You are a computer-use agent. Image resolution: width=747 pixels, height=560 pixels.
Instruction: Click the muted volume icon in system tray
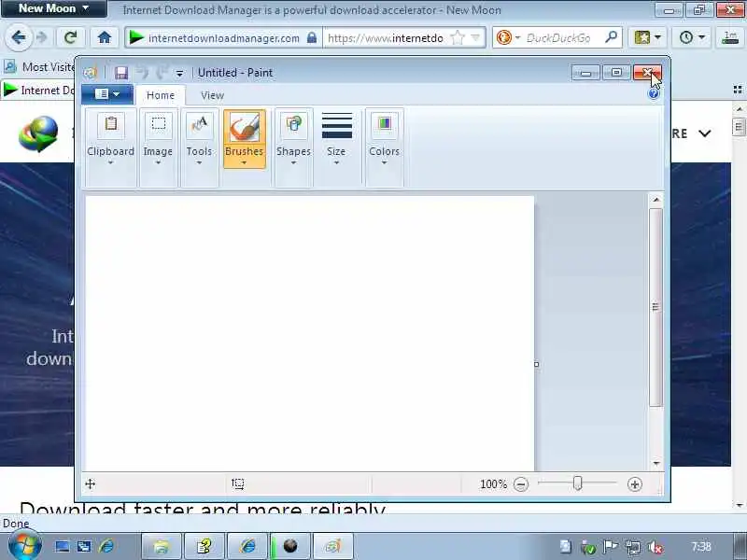click(x=656, y=547)
